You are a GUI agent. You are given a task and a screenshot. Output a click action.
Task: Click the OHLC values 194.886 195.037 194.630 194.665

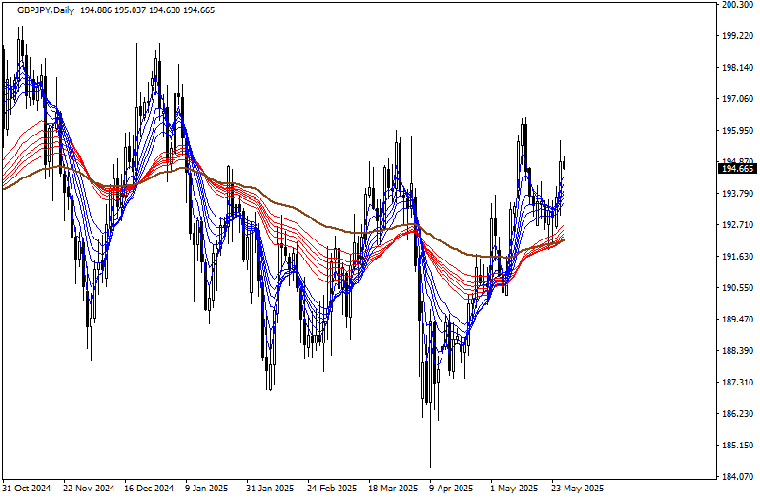click(148, 10)
